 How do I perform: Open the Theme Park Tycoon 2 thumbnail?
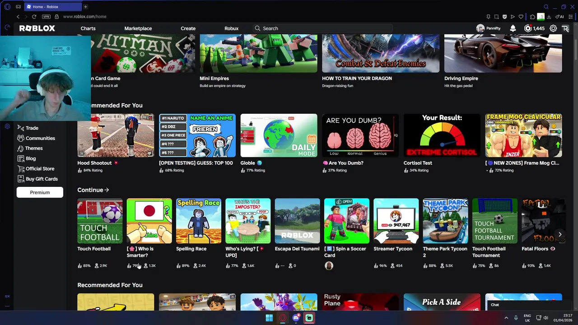445,221
